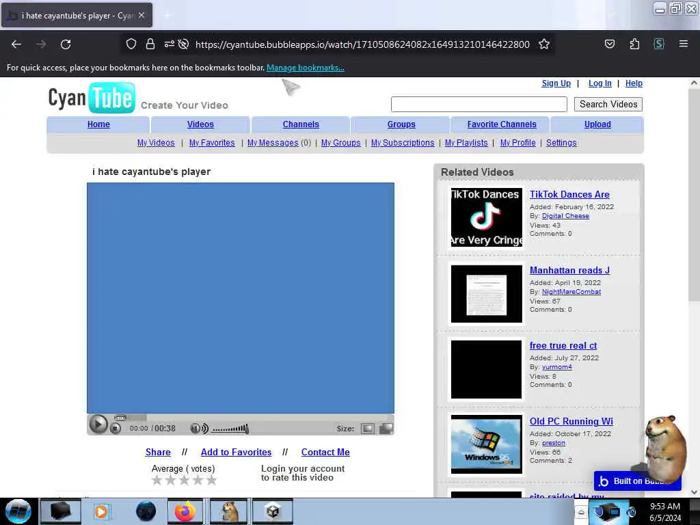This screenshot has height=525, width=700.
Task: Click the Search Videos button
Action: [608, 104]
